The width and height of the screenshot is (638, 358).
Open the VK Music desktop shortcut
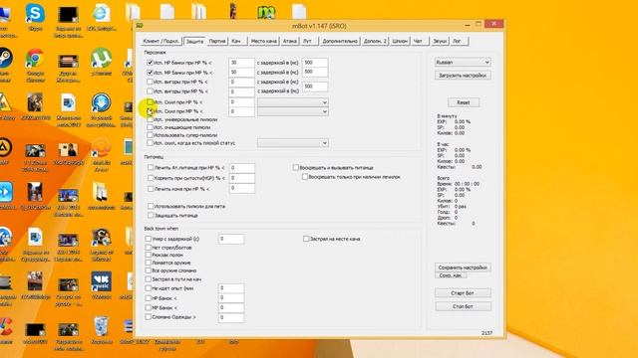(x=102, y=281)
